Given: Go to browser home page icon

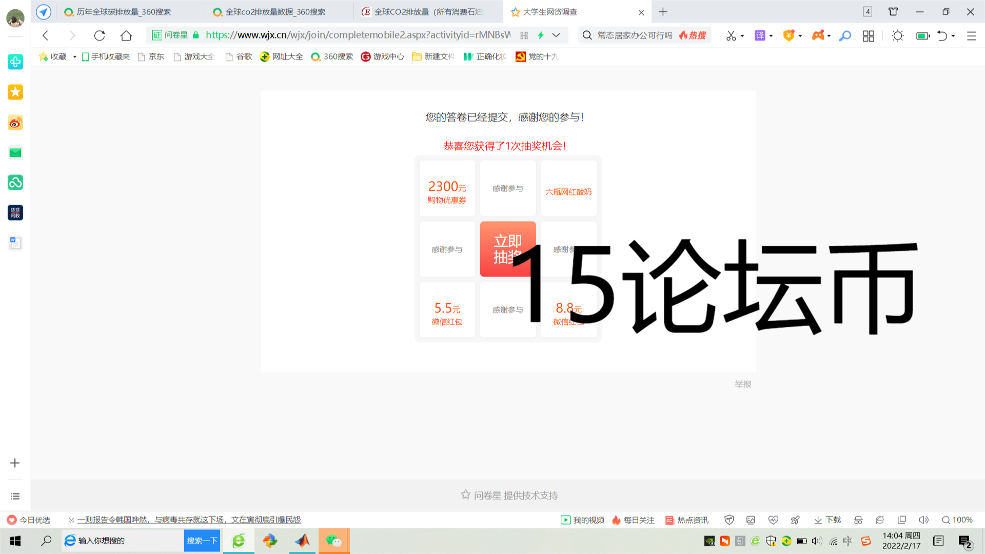Looking at the screenshot, I should tap(126, 35).
